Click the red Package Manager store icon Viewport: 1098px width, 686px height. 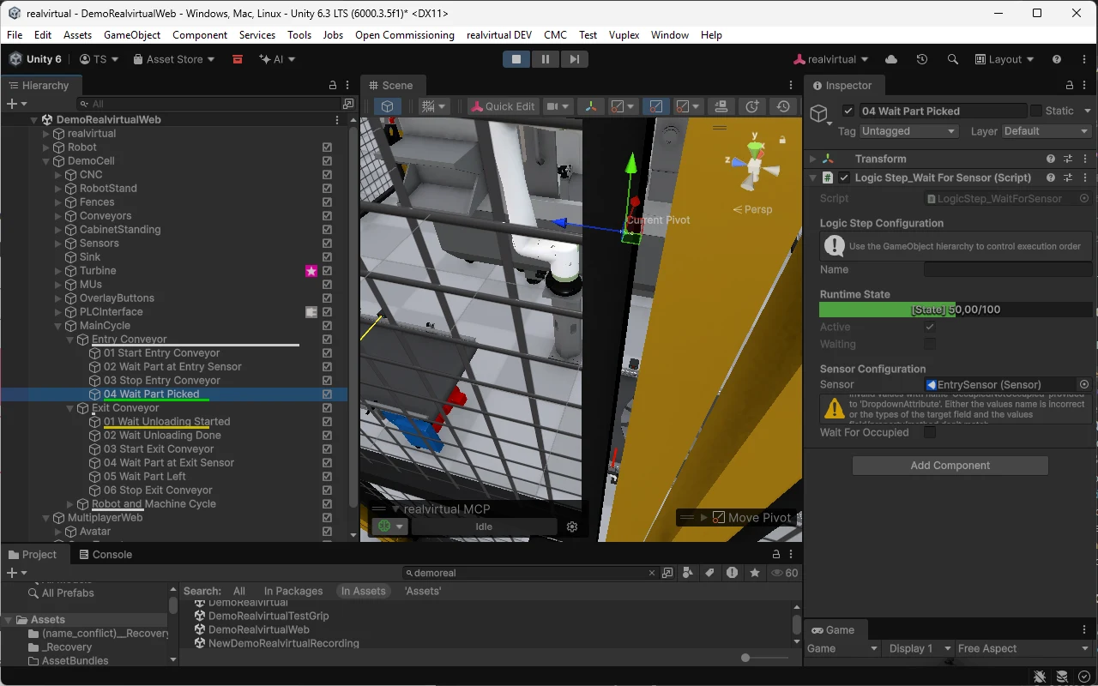pyautogui.click(x=238, y=59)
